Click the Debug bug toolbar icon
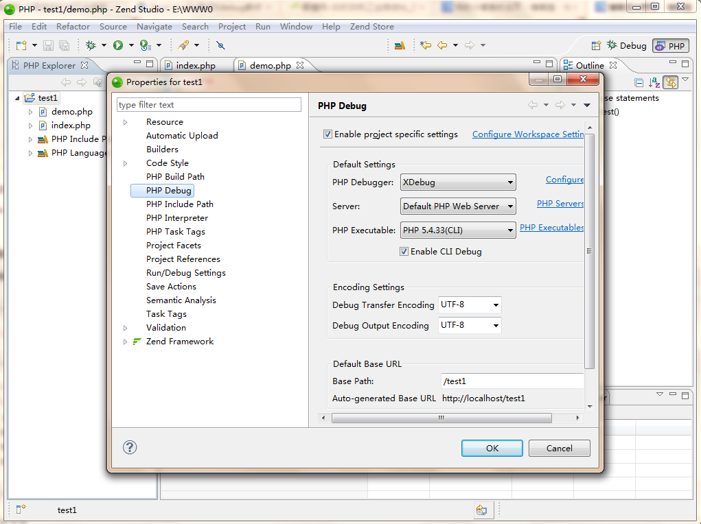This screenshot has width=701, height=524. click(91, 45)
